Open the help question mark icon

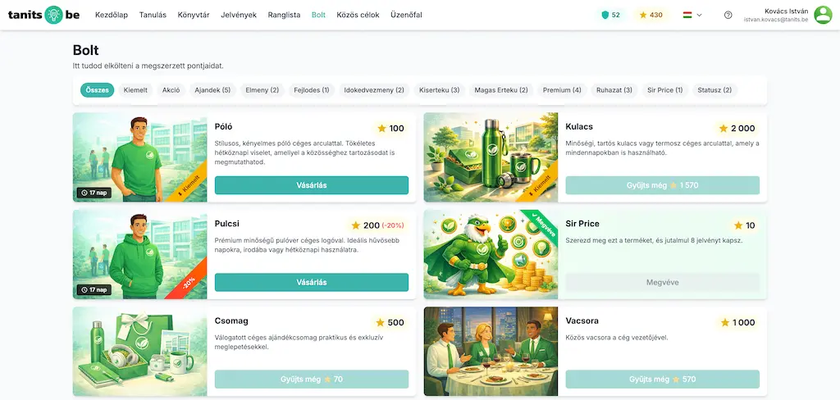pos(728,15)
